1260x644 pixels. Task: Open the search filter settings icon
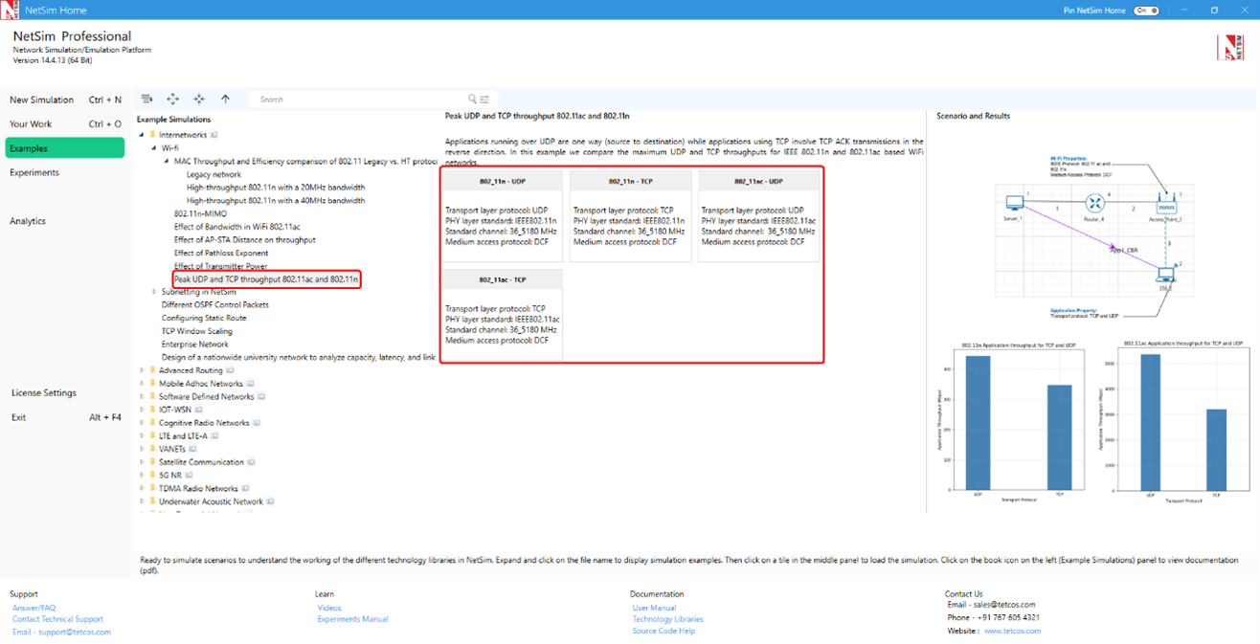click(484, 100)
